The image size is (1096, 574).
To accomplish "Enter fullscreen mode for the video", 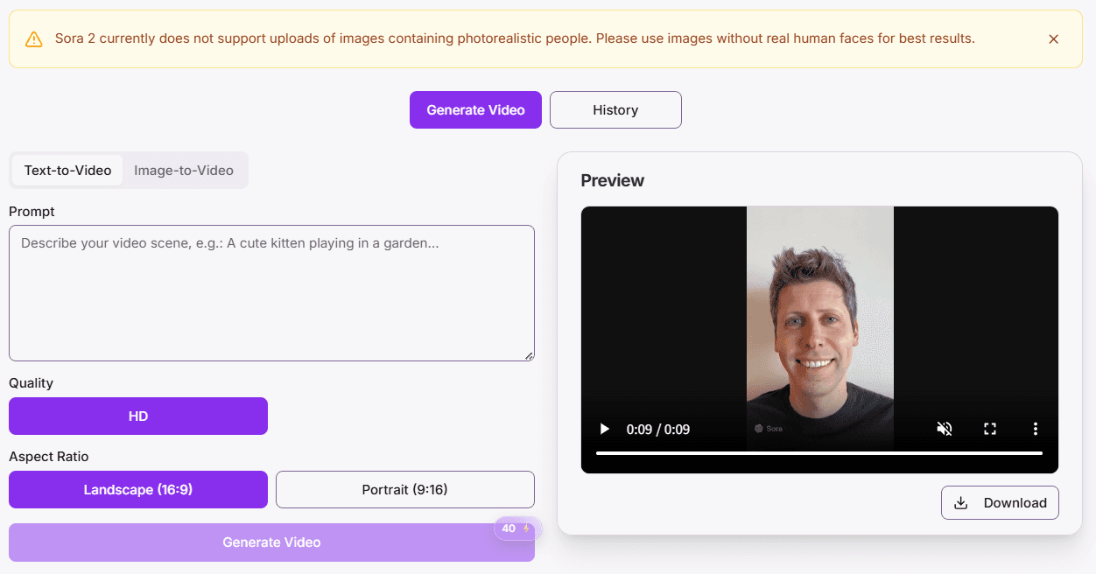I will (x=990, y=429).
